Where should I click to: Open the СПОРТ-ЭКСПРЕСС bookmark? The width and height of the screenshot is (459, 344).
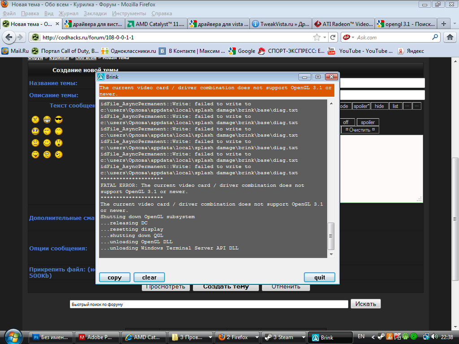click(291, 51)
